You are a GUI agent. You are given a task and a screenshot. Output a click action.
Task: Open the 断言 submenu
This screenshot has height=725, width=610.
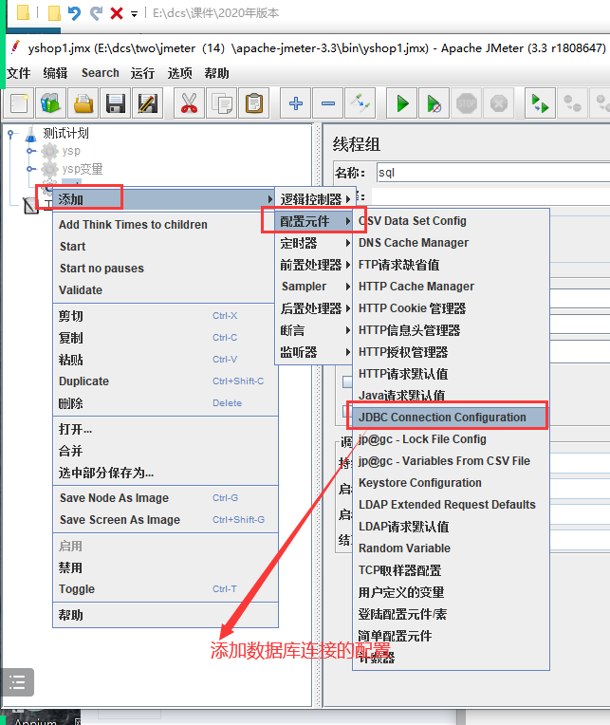point(315,330)
